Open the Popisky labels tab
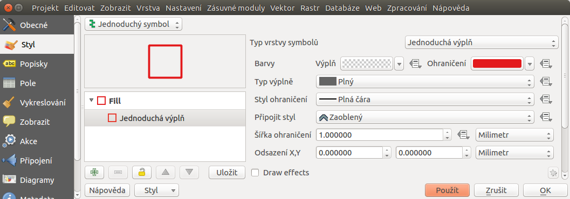This screenshot has width=570, height=199. point(37,64)
